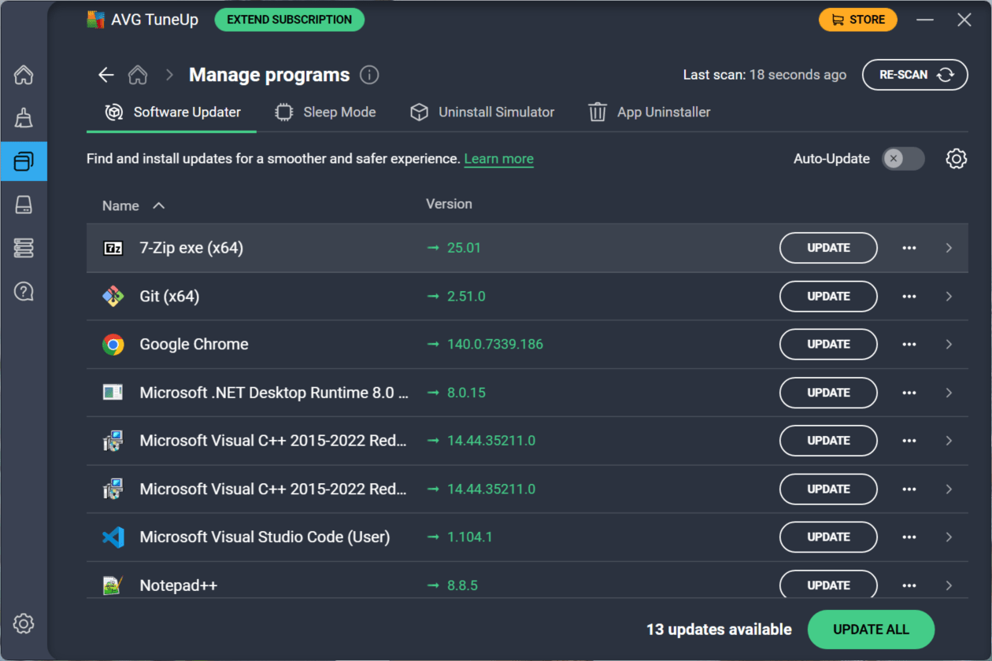Update Microsoft Visual Studio Code (User)

828,537
